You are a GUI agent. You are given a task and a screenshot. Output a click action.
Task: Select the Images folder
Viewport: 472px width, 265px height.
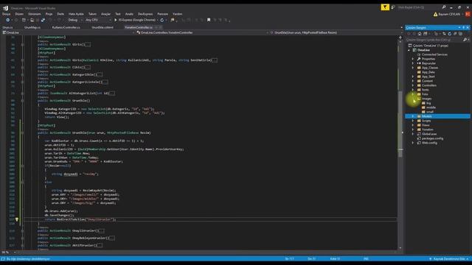click(426, 99)
